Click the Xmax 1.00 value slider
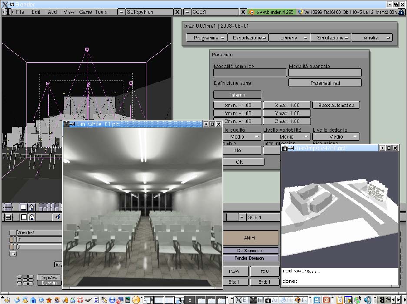This screenshot has width=407, height=304. coord(287,105)
